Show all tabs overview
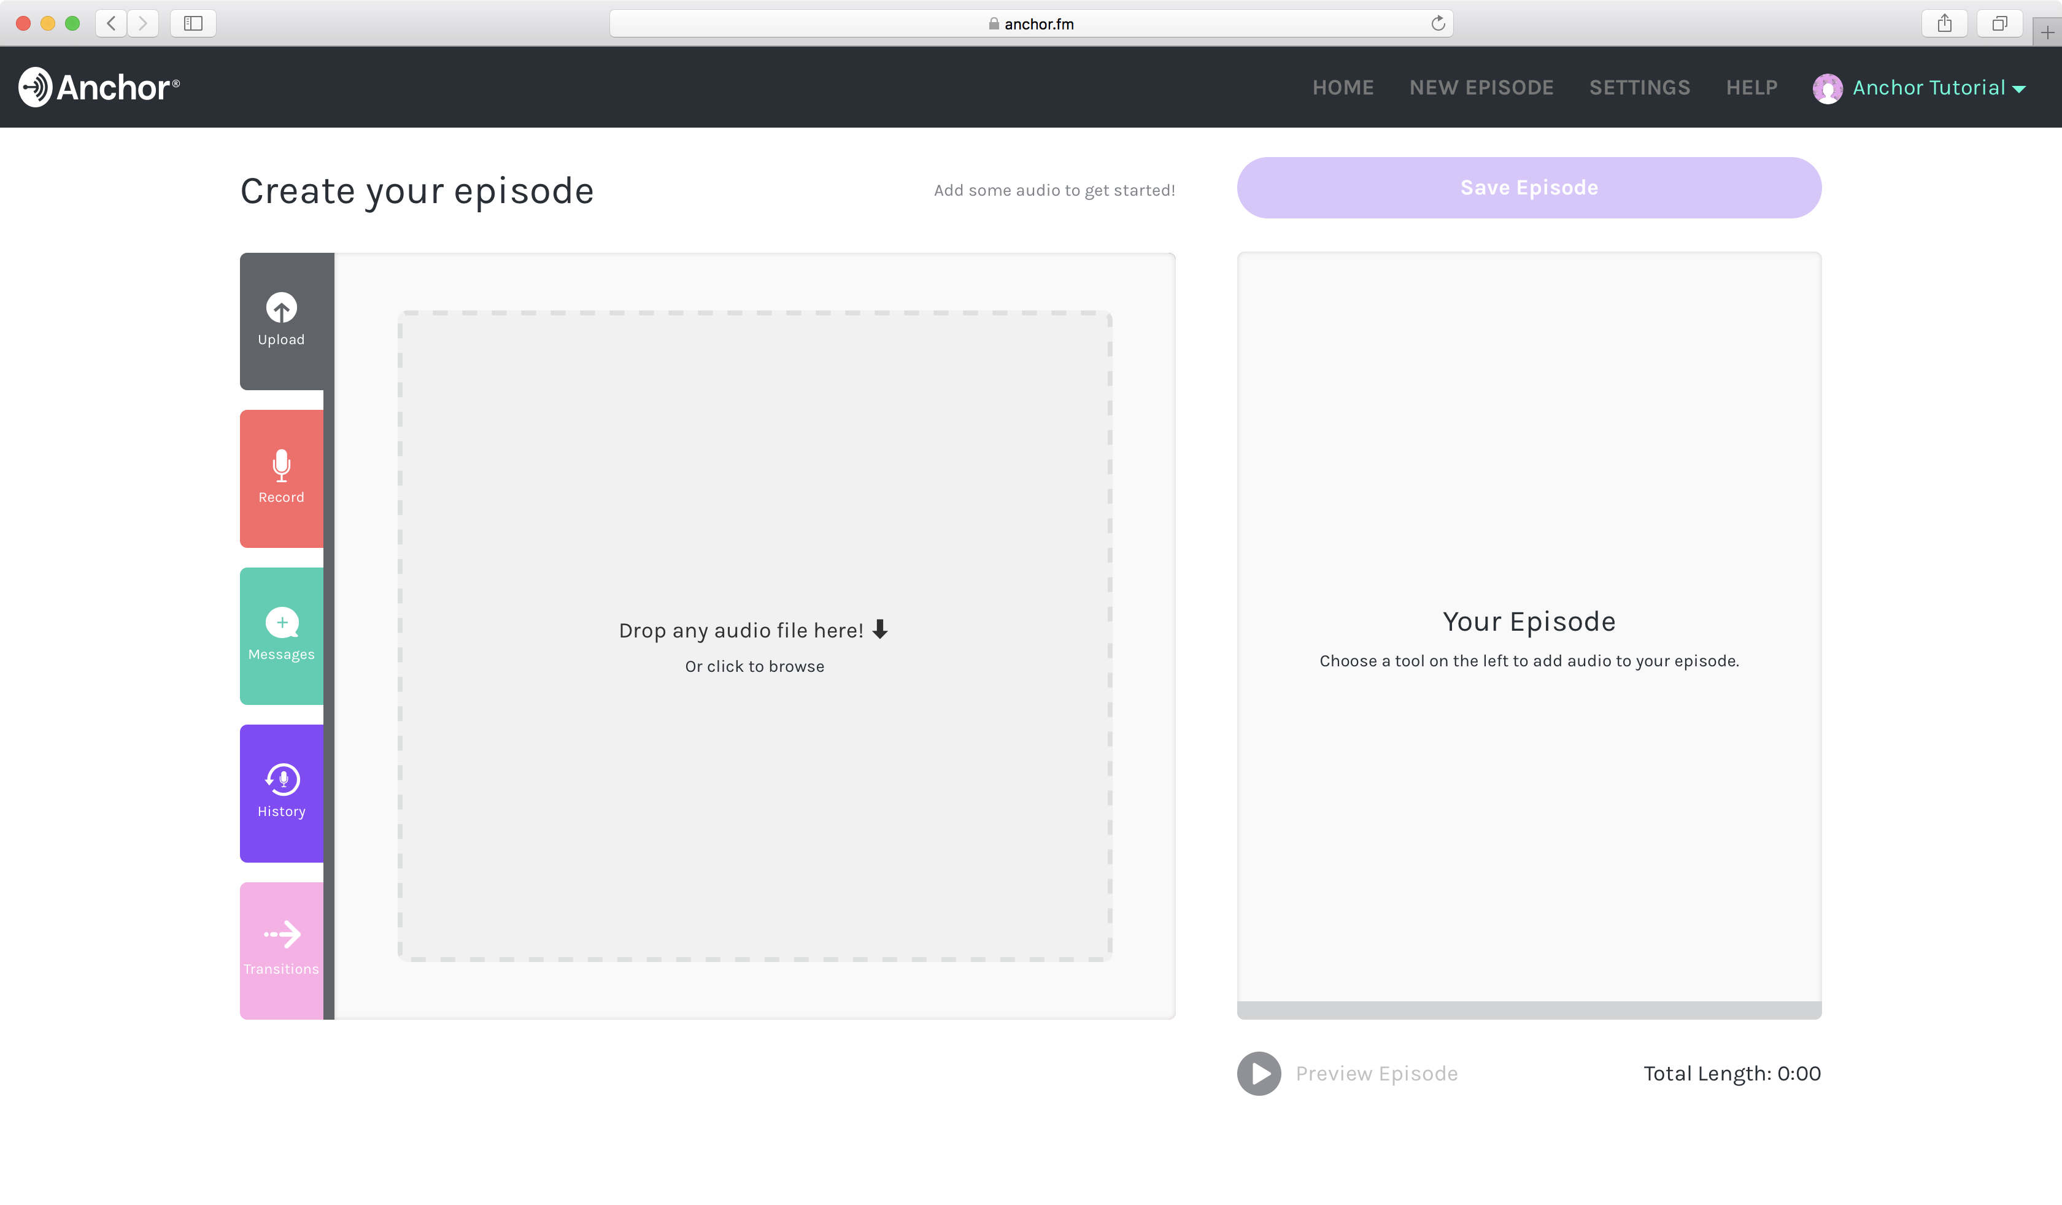This screenshot has height=1205, width=2062. (x=1999, y=24)
